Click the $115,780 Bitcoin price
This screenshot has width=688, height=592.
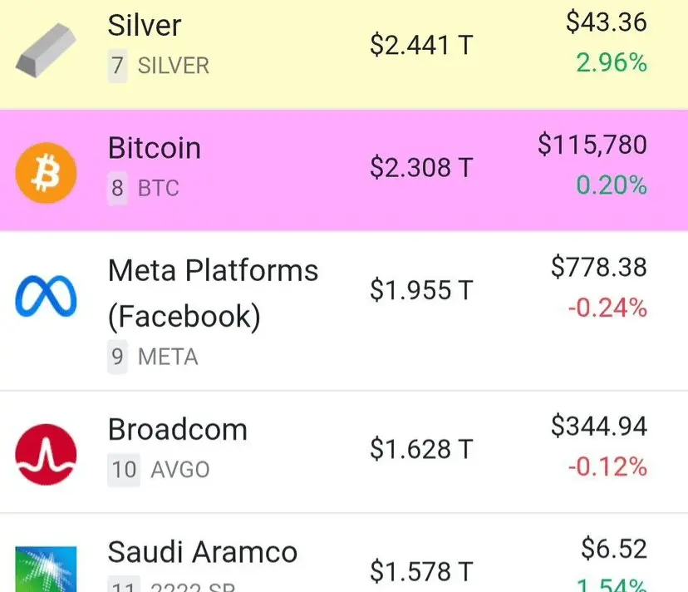tap(592, 145)
